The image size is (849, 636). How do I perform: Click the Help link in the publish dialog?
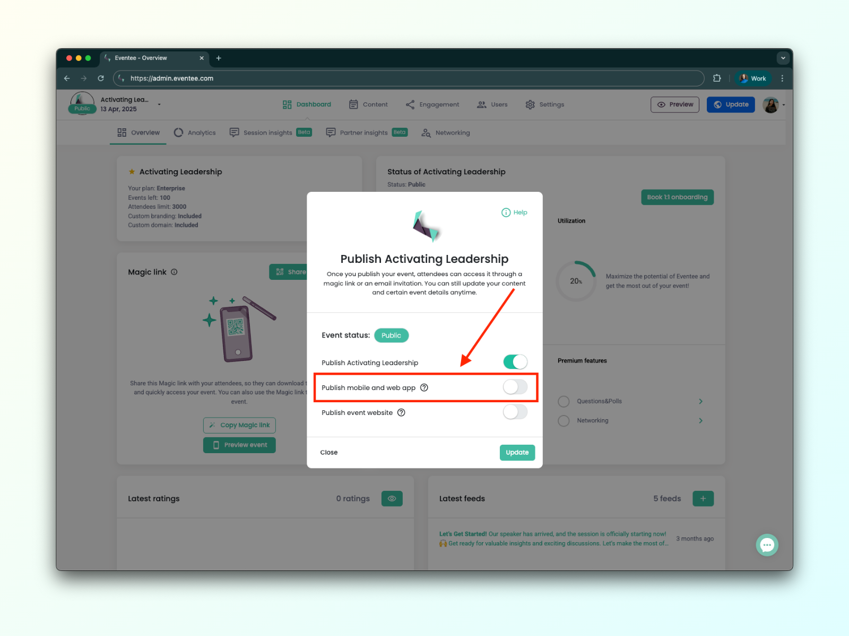pyautogui.click(x=514, y=213)
